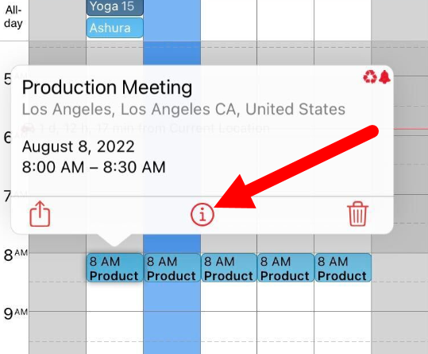
Task: Open the Yoga 15 all-day event
Action: click(x=114, y=7)
